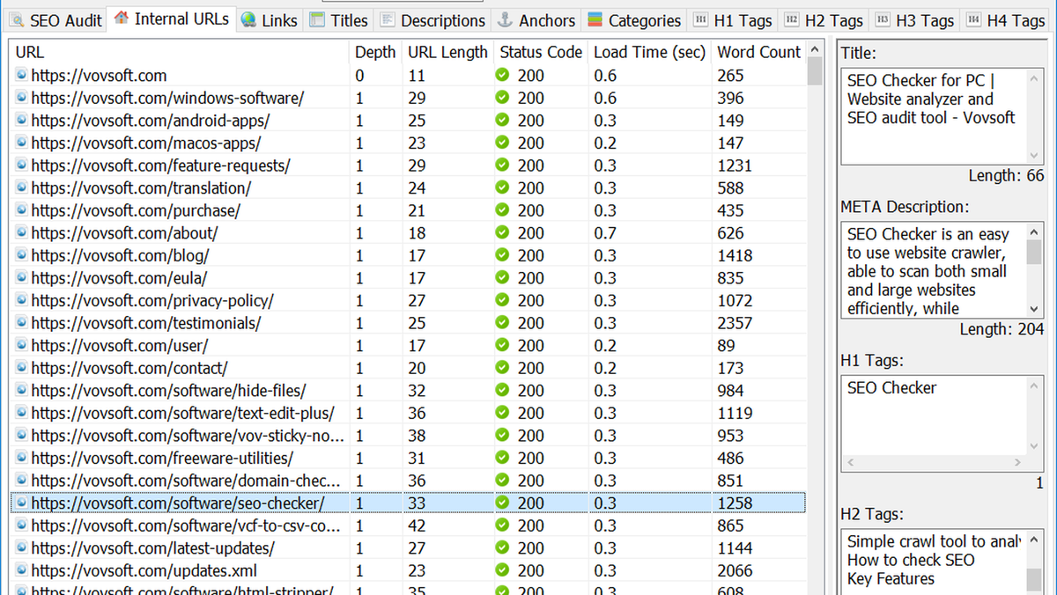Click green status check in latest-updates row

coord(503,547)
